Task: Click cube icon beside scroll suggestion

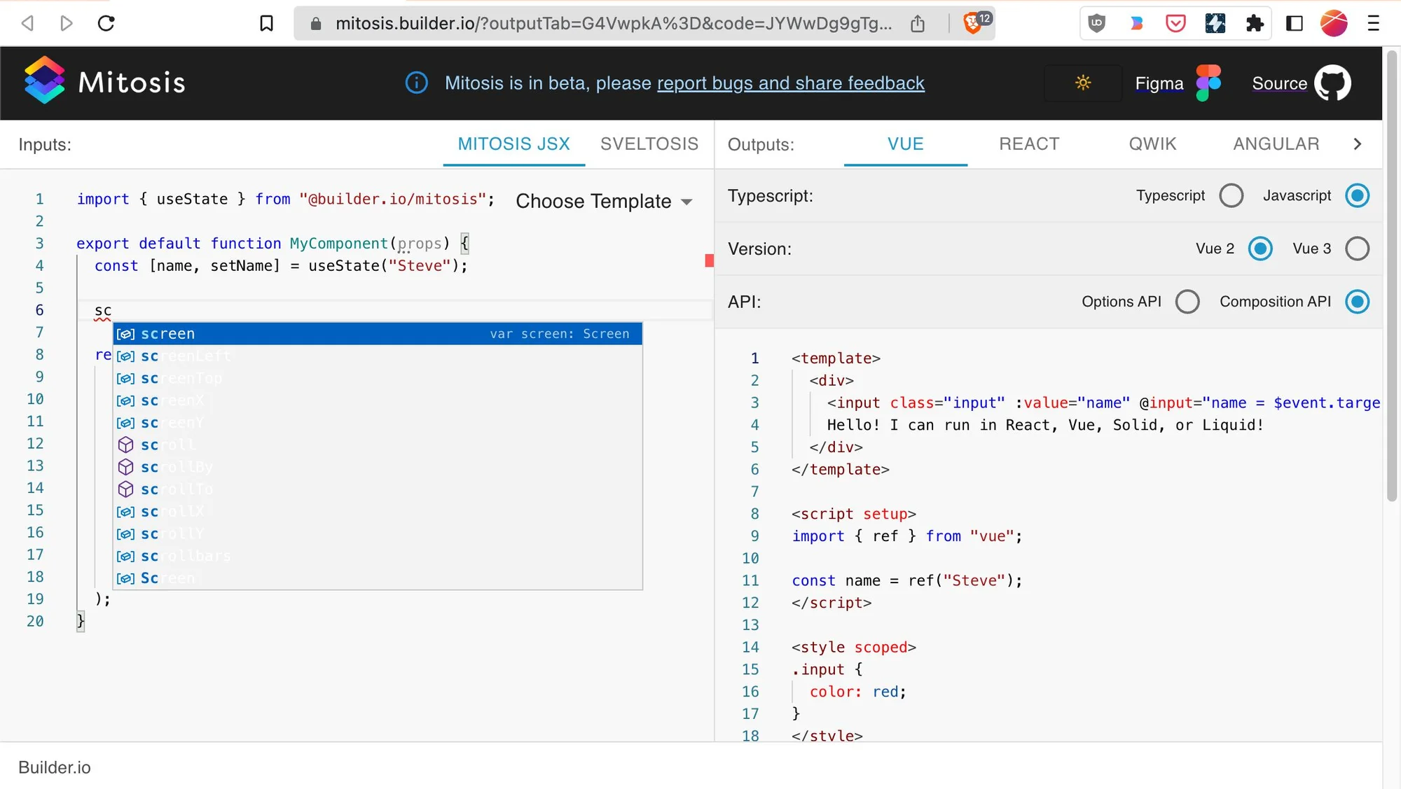Action: click(125, 445)
